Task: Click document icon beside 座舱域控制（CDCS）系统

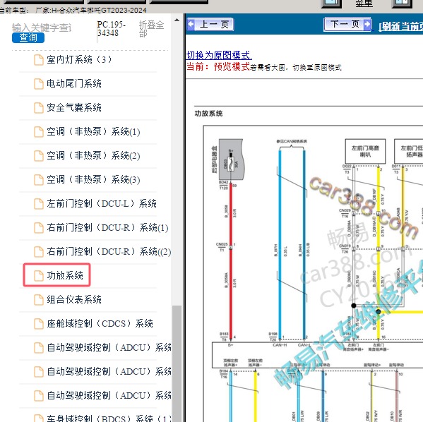Action: point(39,324)
